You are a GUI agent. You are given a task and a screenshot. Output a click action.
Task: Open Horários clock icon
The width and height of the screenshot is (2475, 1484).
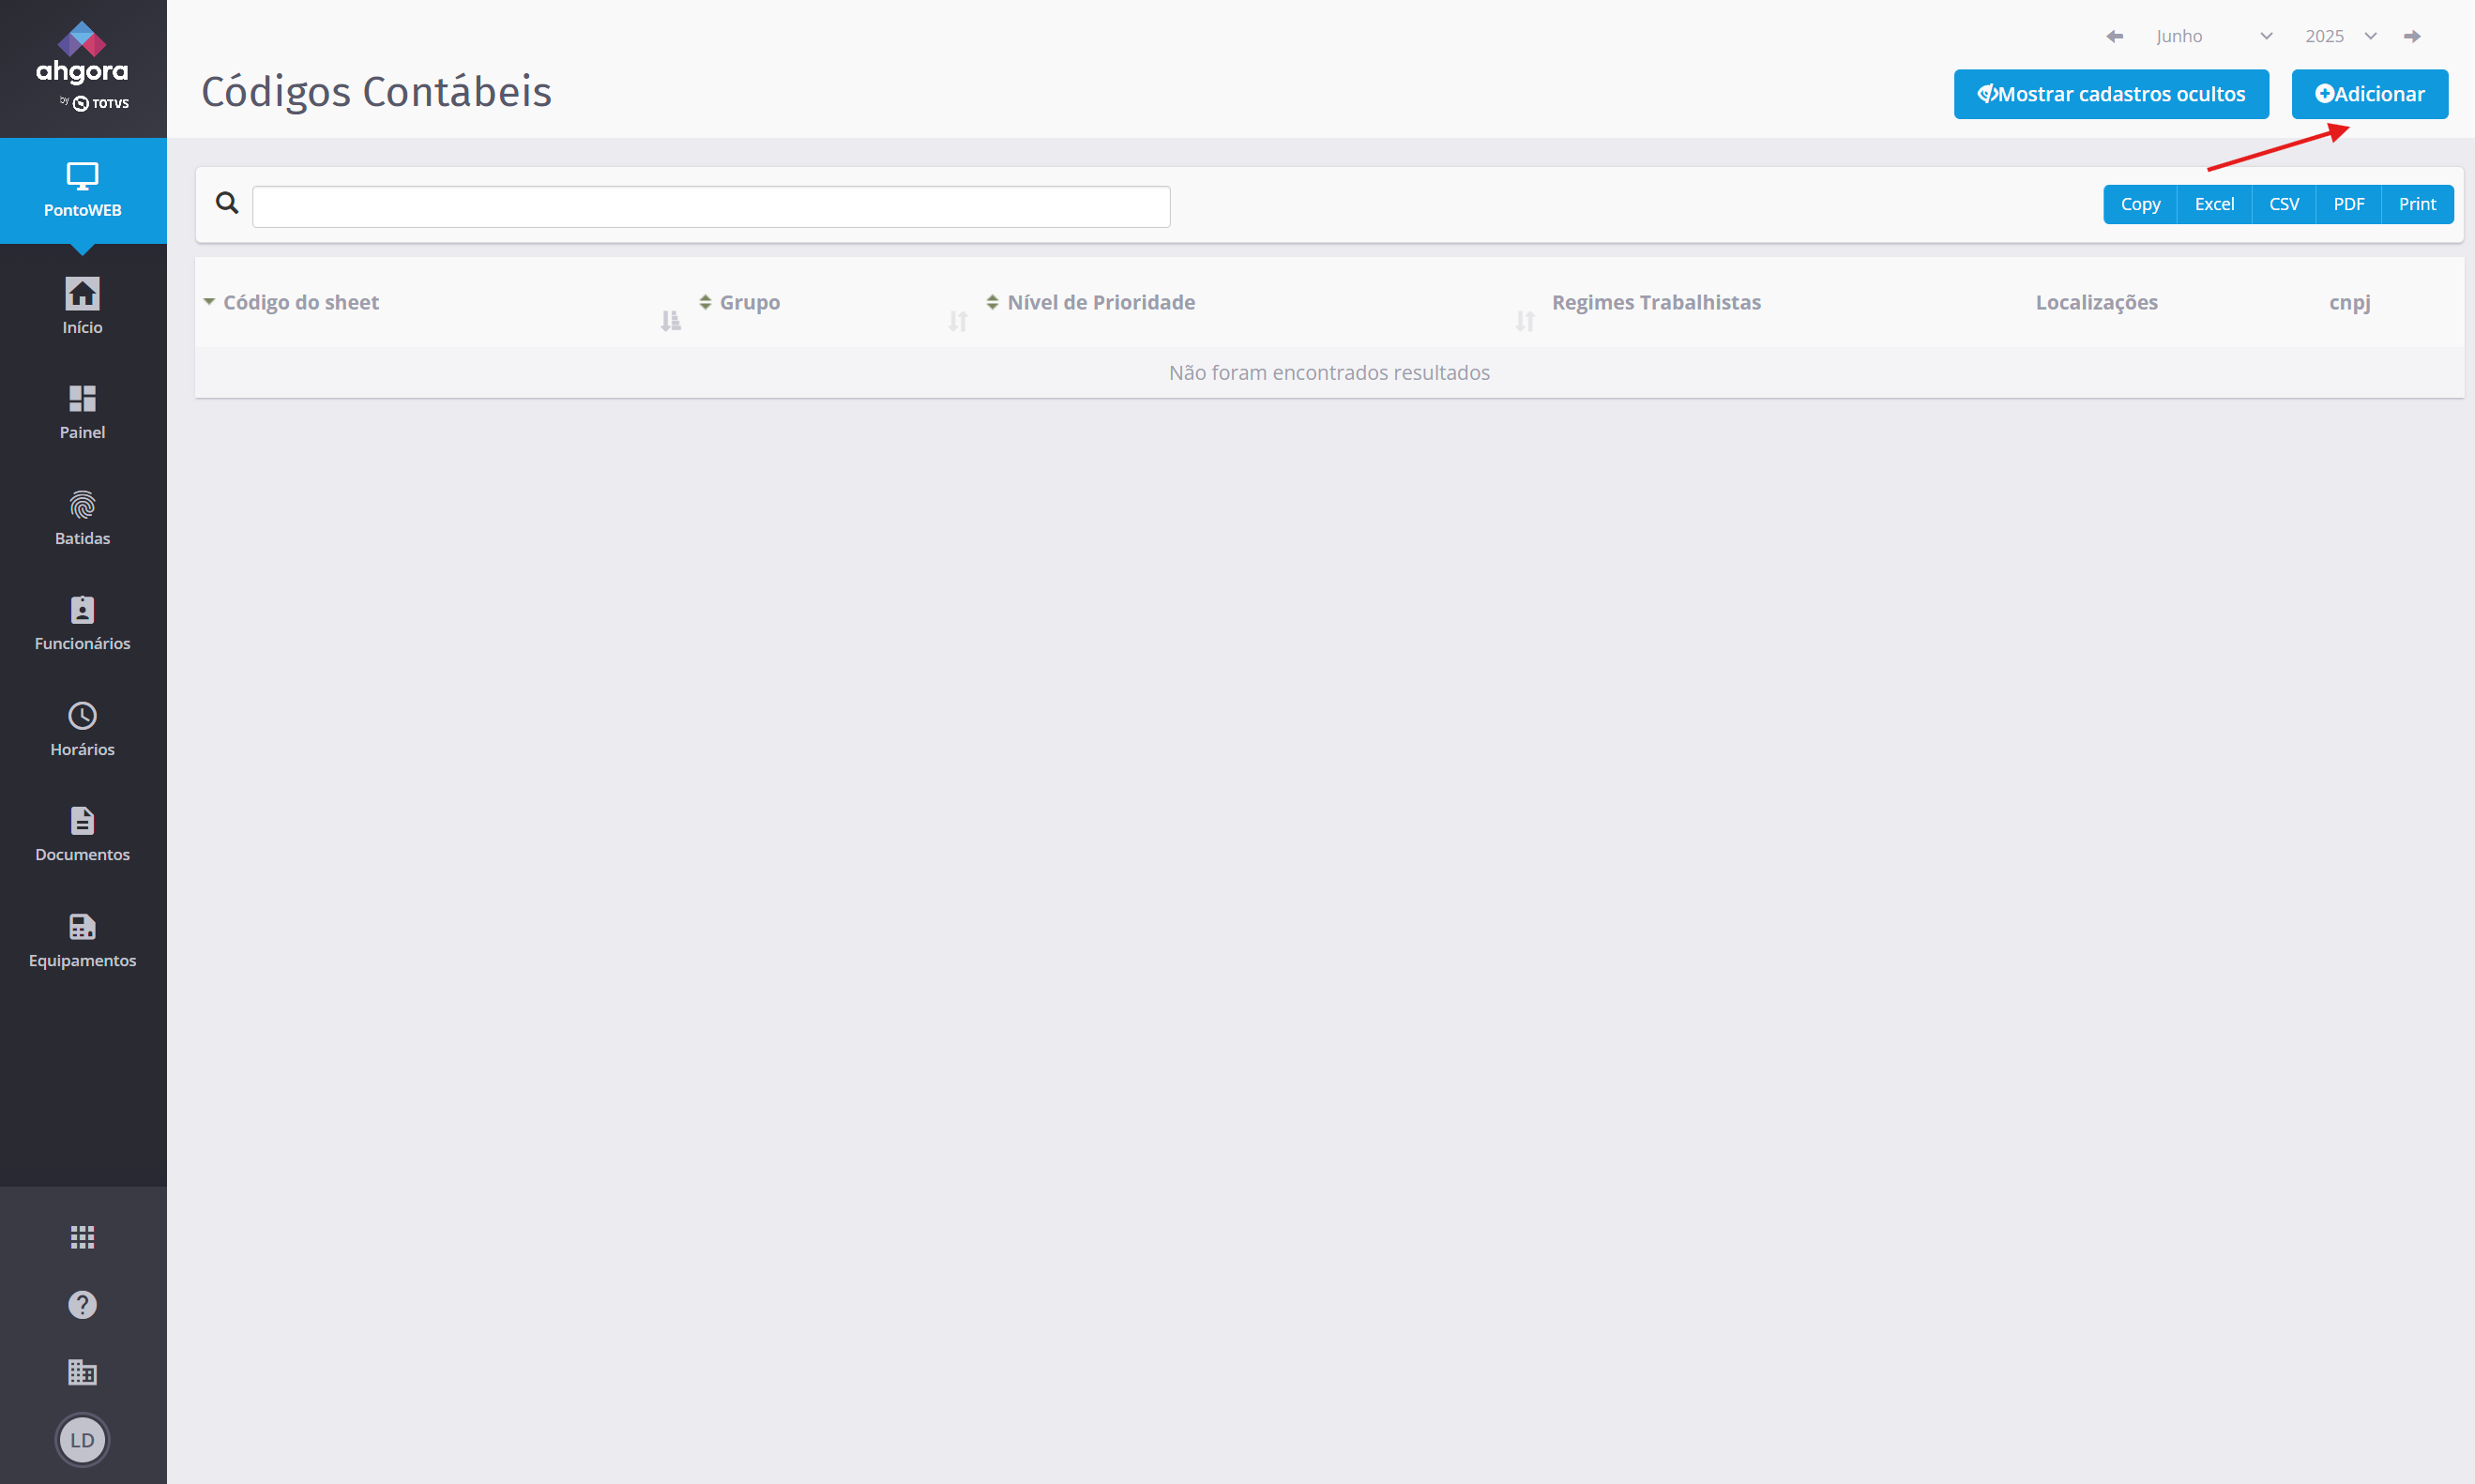[x=82, y=717]
